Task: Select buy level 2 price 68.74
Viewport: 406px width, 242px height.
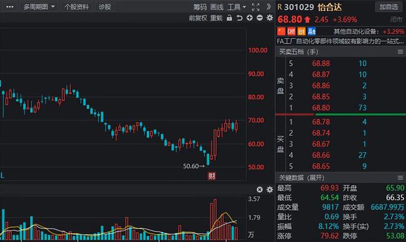Action: [x=321, y=133]
